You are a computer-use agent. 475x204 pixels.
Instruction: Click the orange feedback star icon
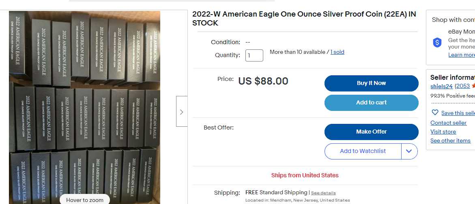coord(473,86)
